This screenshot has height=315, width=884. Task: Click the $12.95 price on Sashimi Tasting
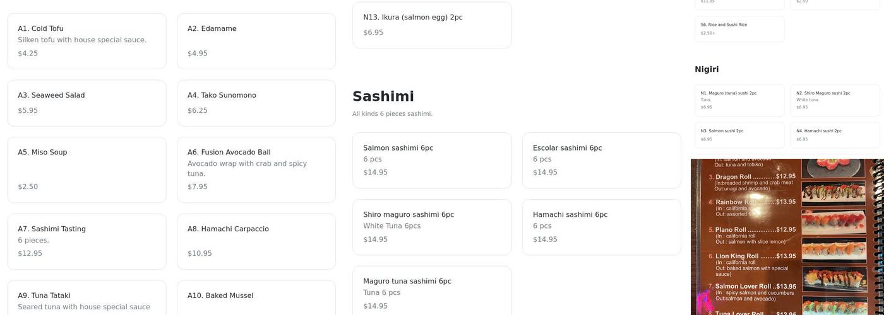(x=30, y=254)
